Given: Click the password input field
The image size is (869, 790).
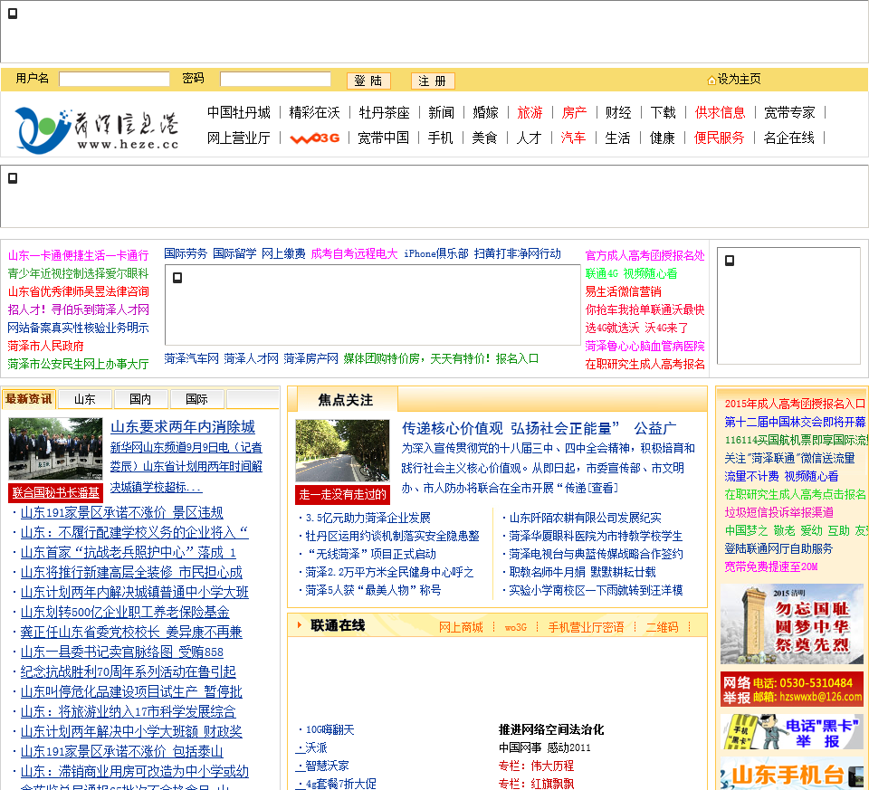Looking at the screenshot, I should (x=275, y=80).
